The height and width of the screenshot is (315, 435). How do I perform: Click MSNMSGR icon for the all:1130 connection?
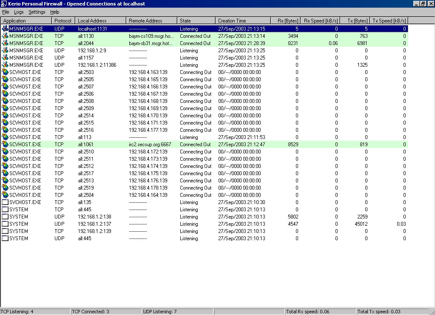tap(5, 36)
